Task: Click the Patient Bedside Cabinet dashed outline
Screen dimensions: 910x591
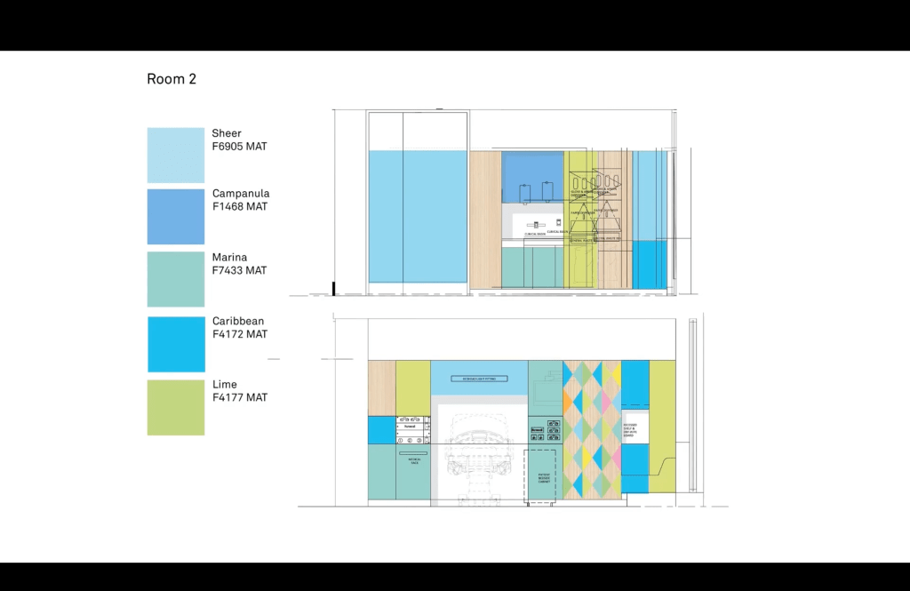Action: click(x=542, y=475)
